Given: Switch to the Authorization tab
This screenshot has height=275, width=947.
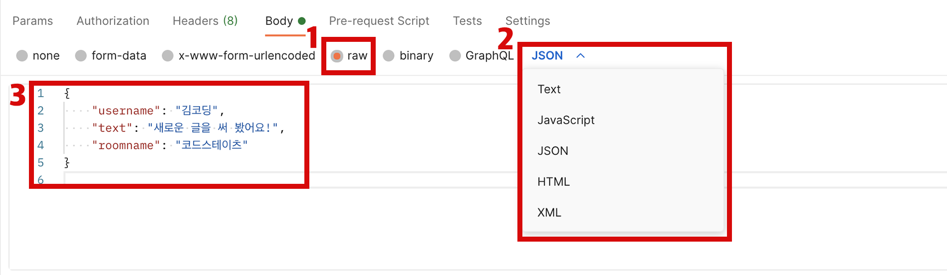Looking at the screenshot, I should pos(113,21).
